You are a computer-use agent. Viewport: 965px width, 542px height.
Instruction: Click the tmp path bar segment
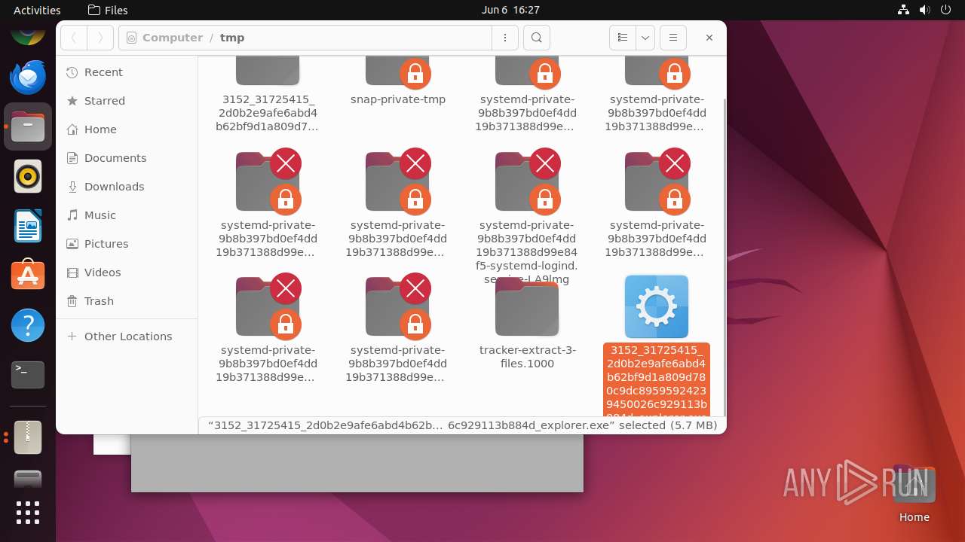(232, 38)
